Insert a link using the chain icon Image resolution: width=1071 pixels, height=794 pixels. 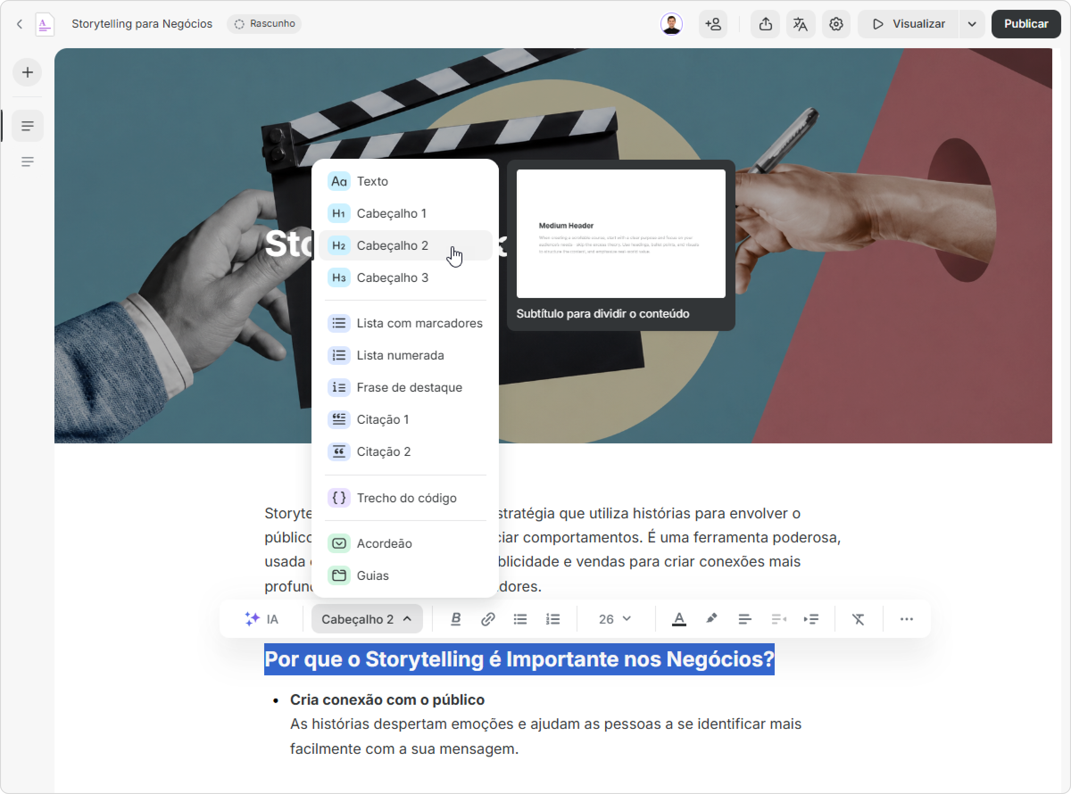click(488, 619)
